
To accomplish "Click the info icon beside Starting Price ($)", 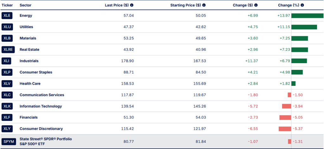I will [x=204, y=5].
